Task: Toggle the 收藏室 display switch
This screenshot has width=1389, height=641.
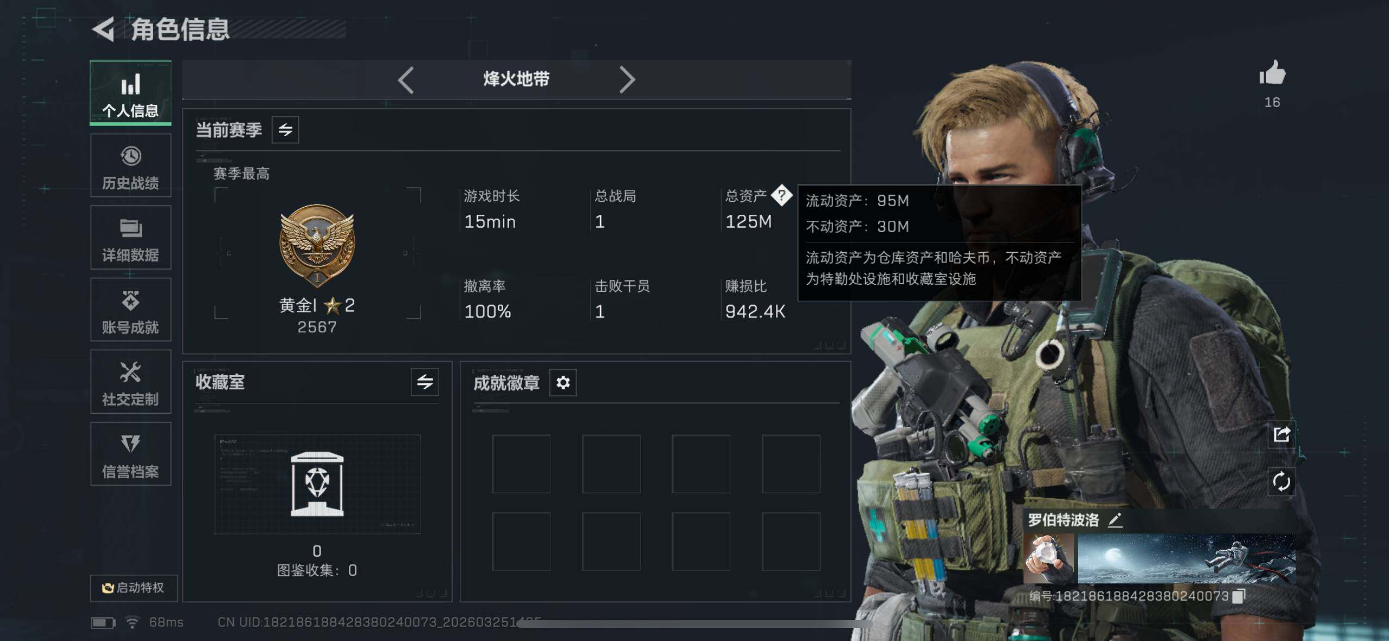Action: pos(425,382)
